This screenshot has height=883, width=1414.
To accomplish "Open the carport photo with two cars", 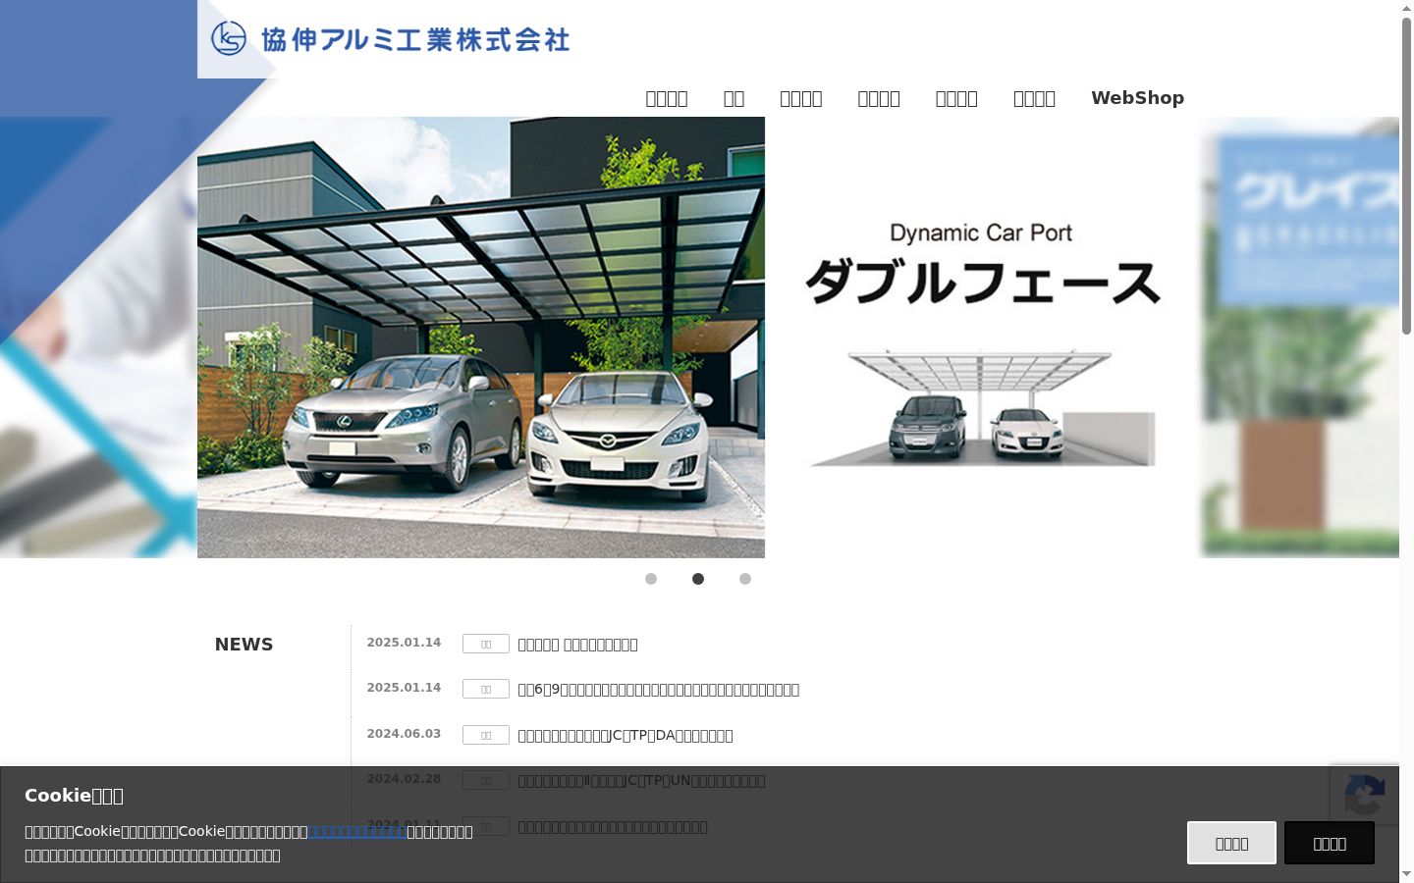I will coord(481,338).
